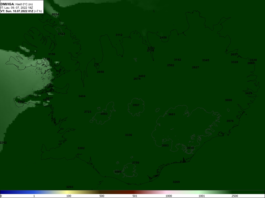This screenshot has height=198, width=265.
Task: Select the 3083 value on the map
Action: pos(165,145)
